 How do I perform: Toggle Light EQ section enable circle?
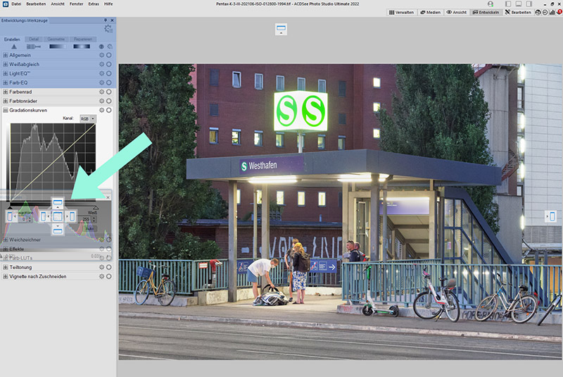click(x=109, y=73)
